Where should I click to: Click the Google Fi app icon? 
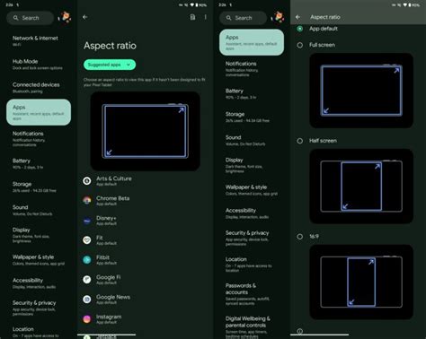click(87, 280)
